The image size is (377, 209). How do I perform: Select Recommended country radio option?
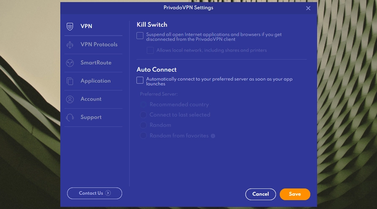[x=143, y=104]
